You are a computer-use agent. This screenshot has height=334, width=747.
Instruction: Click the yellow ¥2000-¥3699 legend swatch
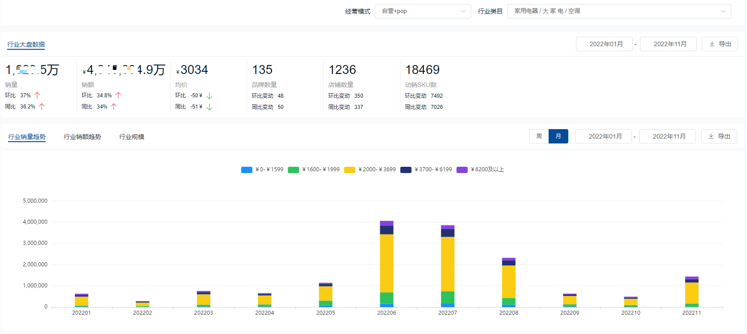(x=349, y=170)
